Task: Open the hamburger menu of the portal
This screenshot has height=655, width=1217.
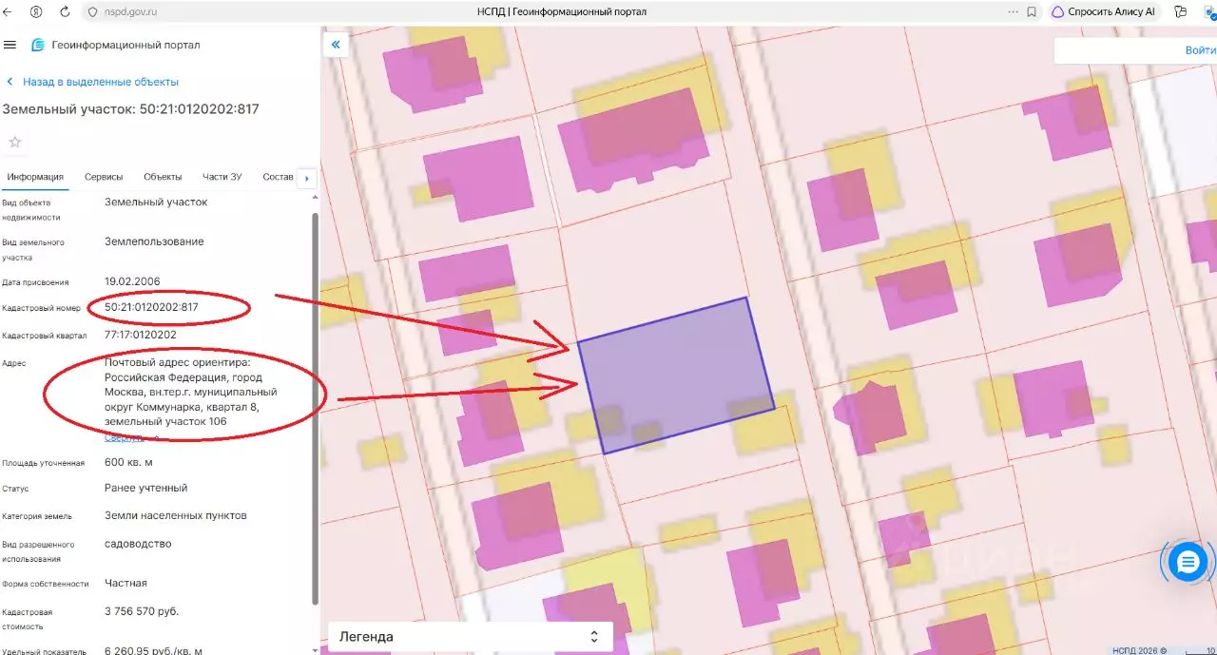Action: [10, 45]
